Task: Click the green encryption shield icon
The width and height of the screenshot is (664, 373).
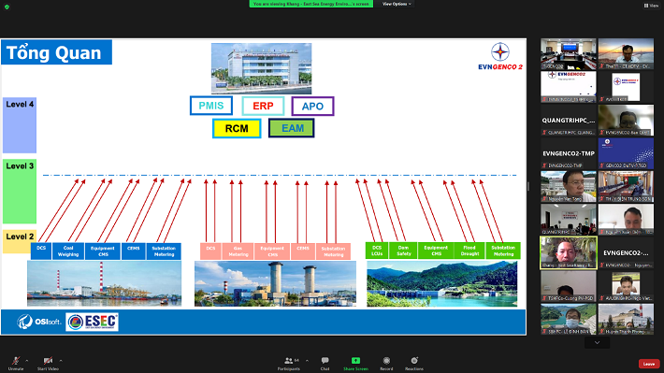Action: point(7,7)
